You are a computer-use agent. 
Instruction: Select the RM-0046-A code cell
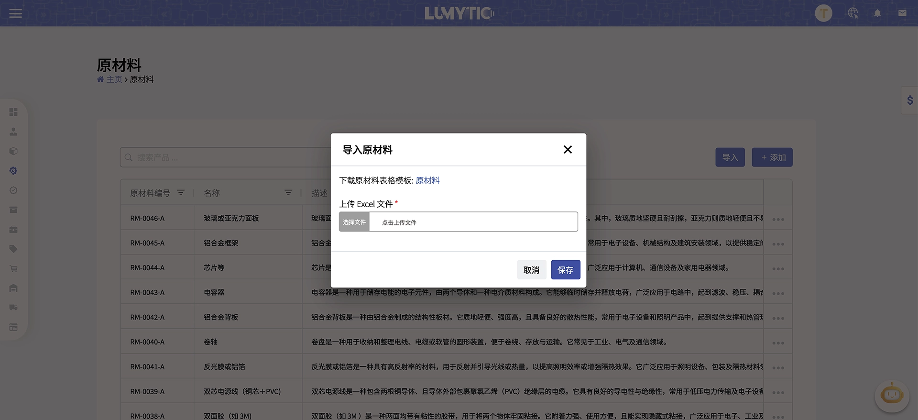coord(157,218)
